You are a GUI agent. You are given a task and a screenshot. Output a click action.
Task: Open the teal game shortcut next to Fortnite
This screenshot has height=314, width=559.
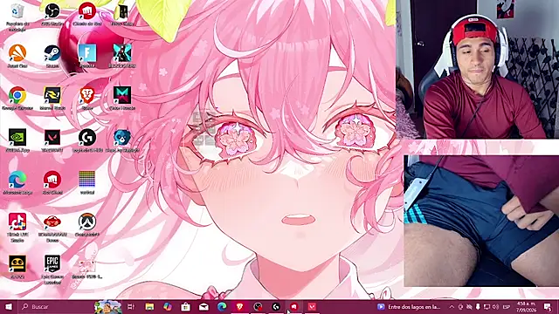click(x=122, y=56)
